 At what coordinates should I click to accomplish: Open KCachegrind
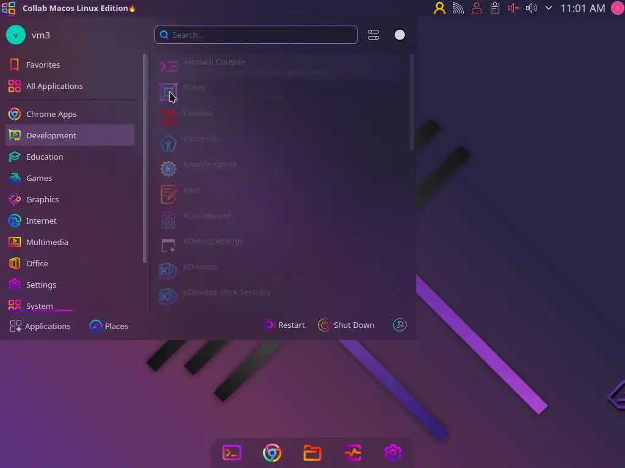coord(280,219)
